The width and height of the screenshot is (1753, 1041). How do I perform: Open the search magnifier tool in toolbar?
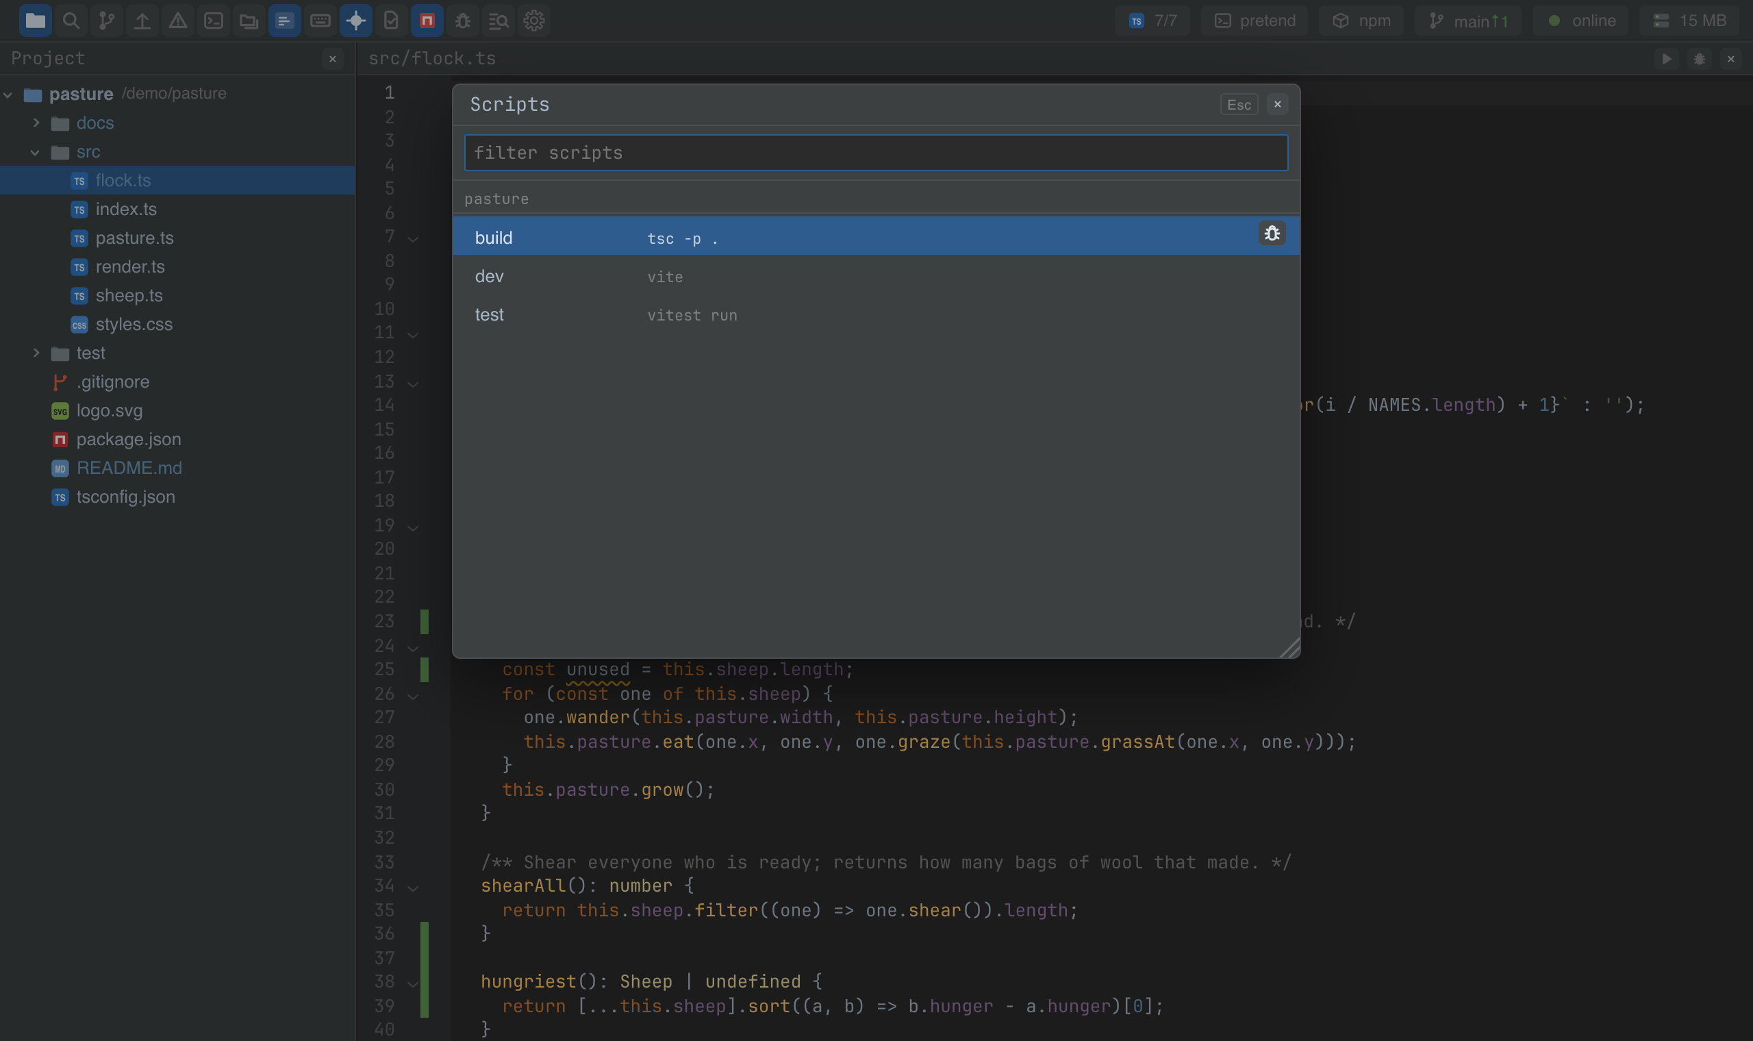point(71,21)
